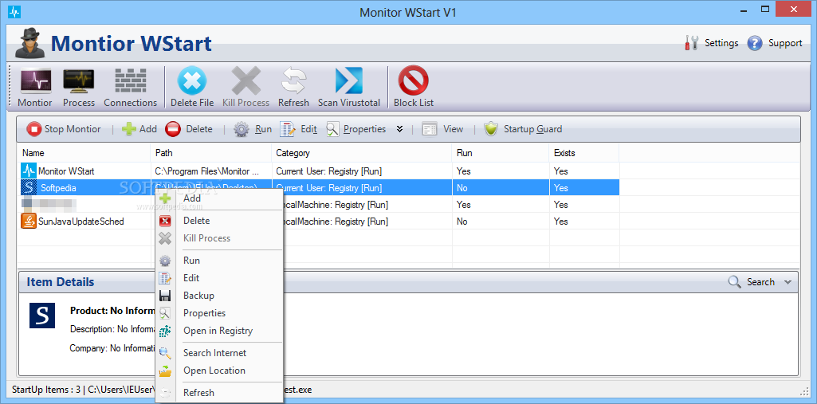The height and width of the screenshot is (404, 817).
Task: Click the Search magnifier in Item Details
Action: click(x=734, y=282)
